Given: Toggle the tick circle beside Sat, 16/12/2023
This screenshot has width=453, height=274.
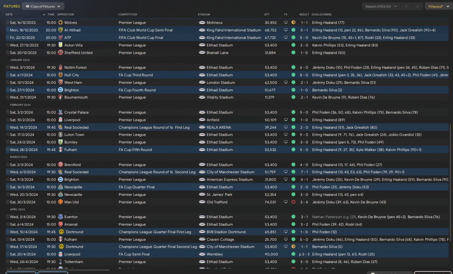Looking at the screenshot, I should [x=8, y=23].
